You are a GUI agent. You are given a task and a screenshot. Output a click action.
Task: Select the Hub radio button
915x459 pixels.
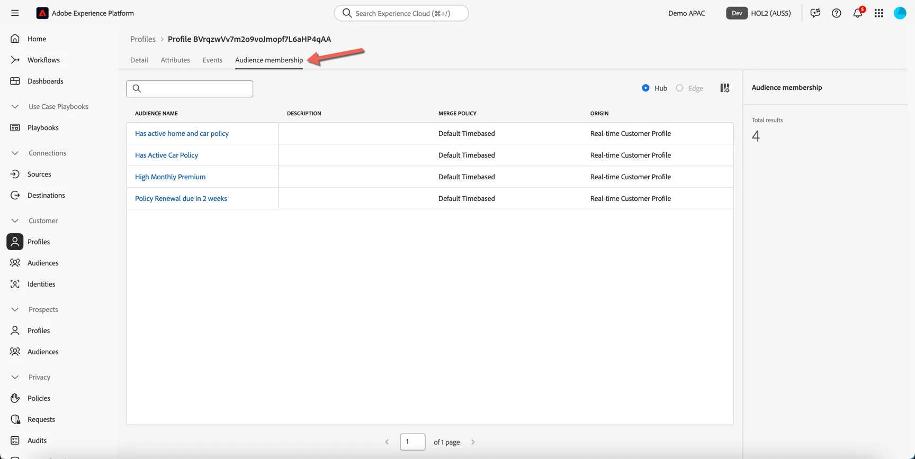645,88
